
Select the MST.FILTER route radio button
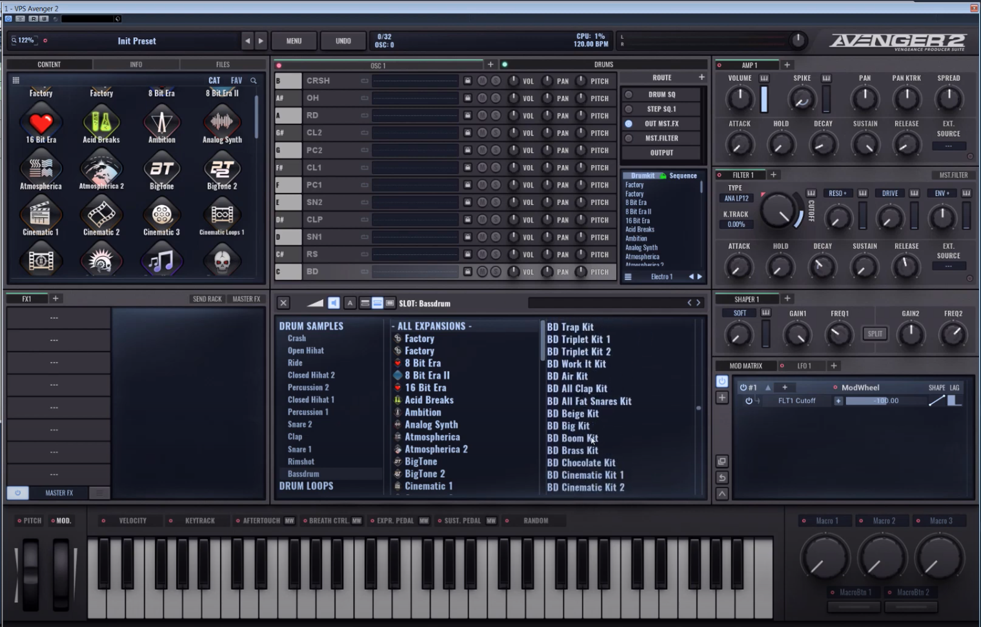[x=629, y=138]
